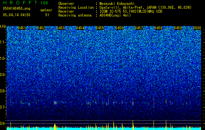Click the 0455 time marker
Viewport: 205px width, 130px height.
click(100, 28)
